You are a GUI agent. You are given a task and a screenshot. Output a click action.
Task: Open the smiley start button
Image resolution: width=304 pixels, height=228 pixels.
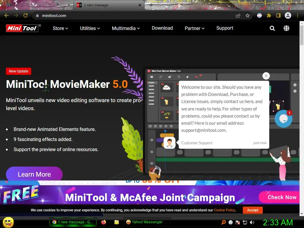coord(8,222)
